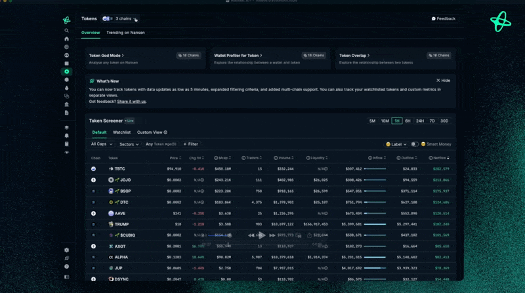Open help via the question mark sidebar icon
The height and width of the screenshot is (293, 525).
point(67,267)
